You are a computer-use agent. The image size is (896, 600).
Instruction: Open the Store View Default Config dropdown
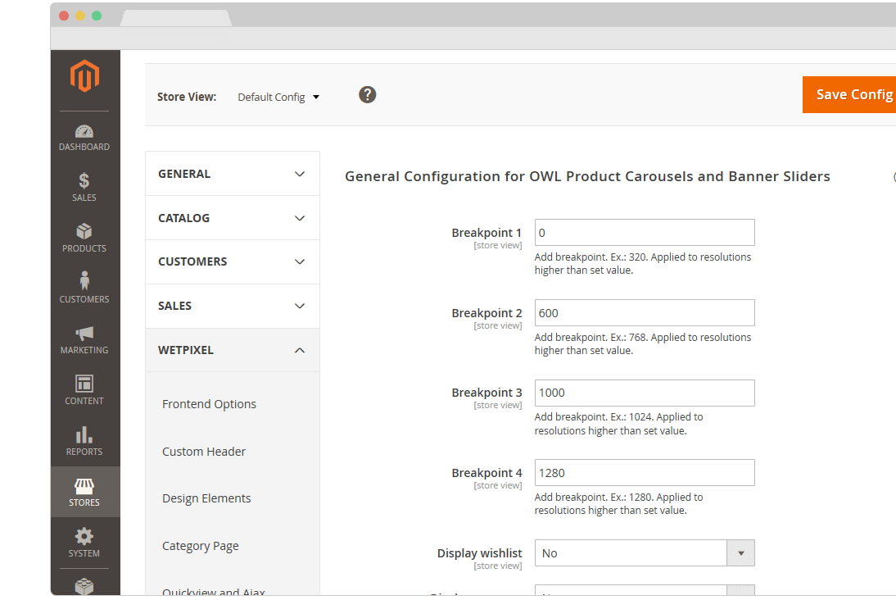(278, 97)
